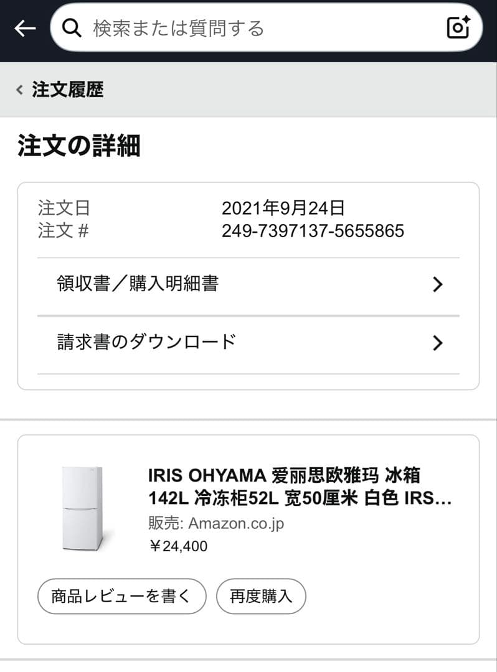
Task: Tap the price ¥24,400
Action: (x=178, y=546)
